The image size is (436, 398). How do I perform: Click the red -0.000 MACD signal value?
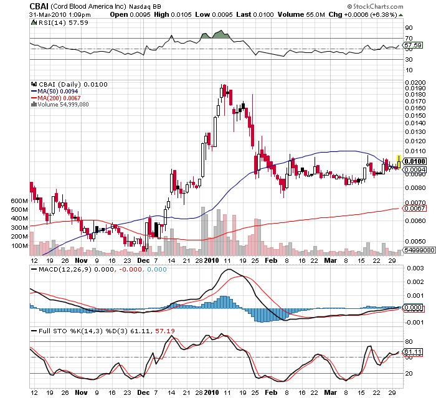(x=130, y=269)
